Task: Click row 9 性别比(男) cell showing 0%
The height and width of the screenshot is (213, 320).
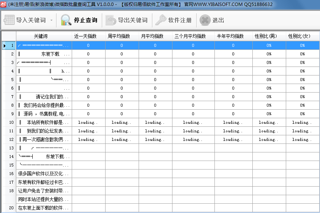Action: 269,114
